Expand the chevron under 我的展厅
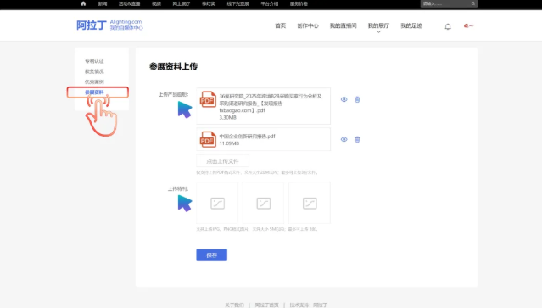 pyautogui.click(x=378, y=31)
